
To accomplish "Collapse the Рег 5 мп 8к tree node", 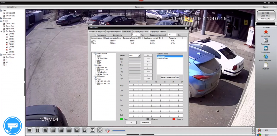I will (2, 31).
